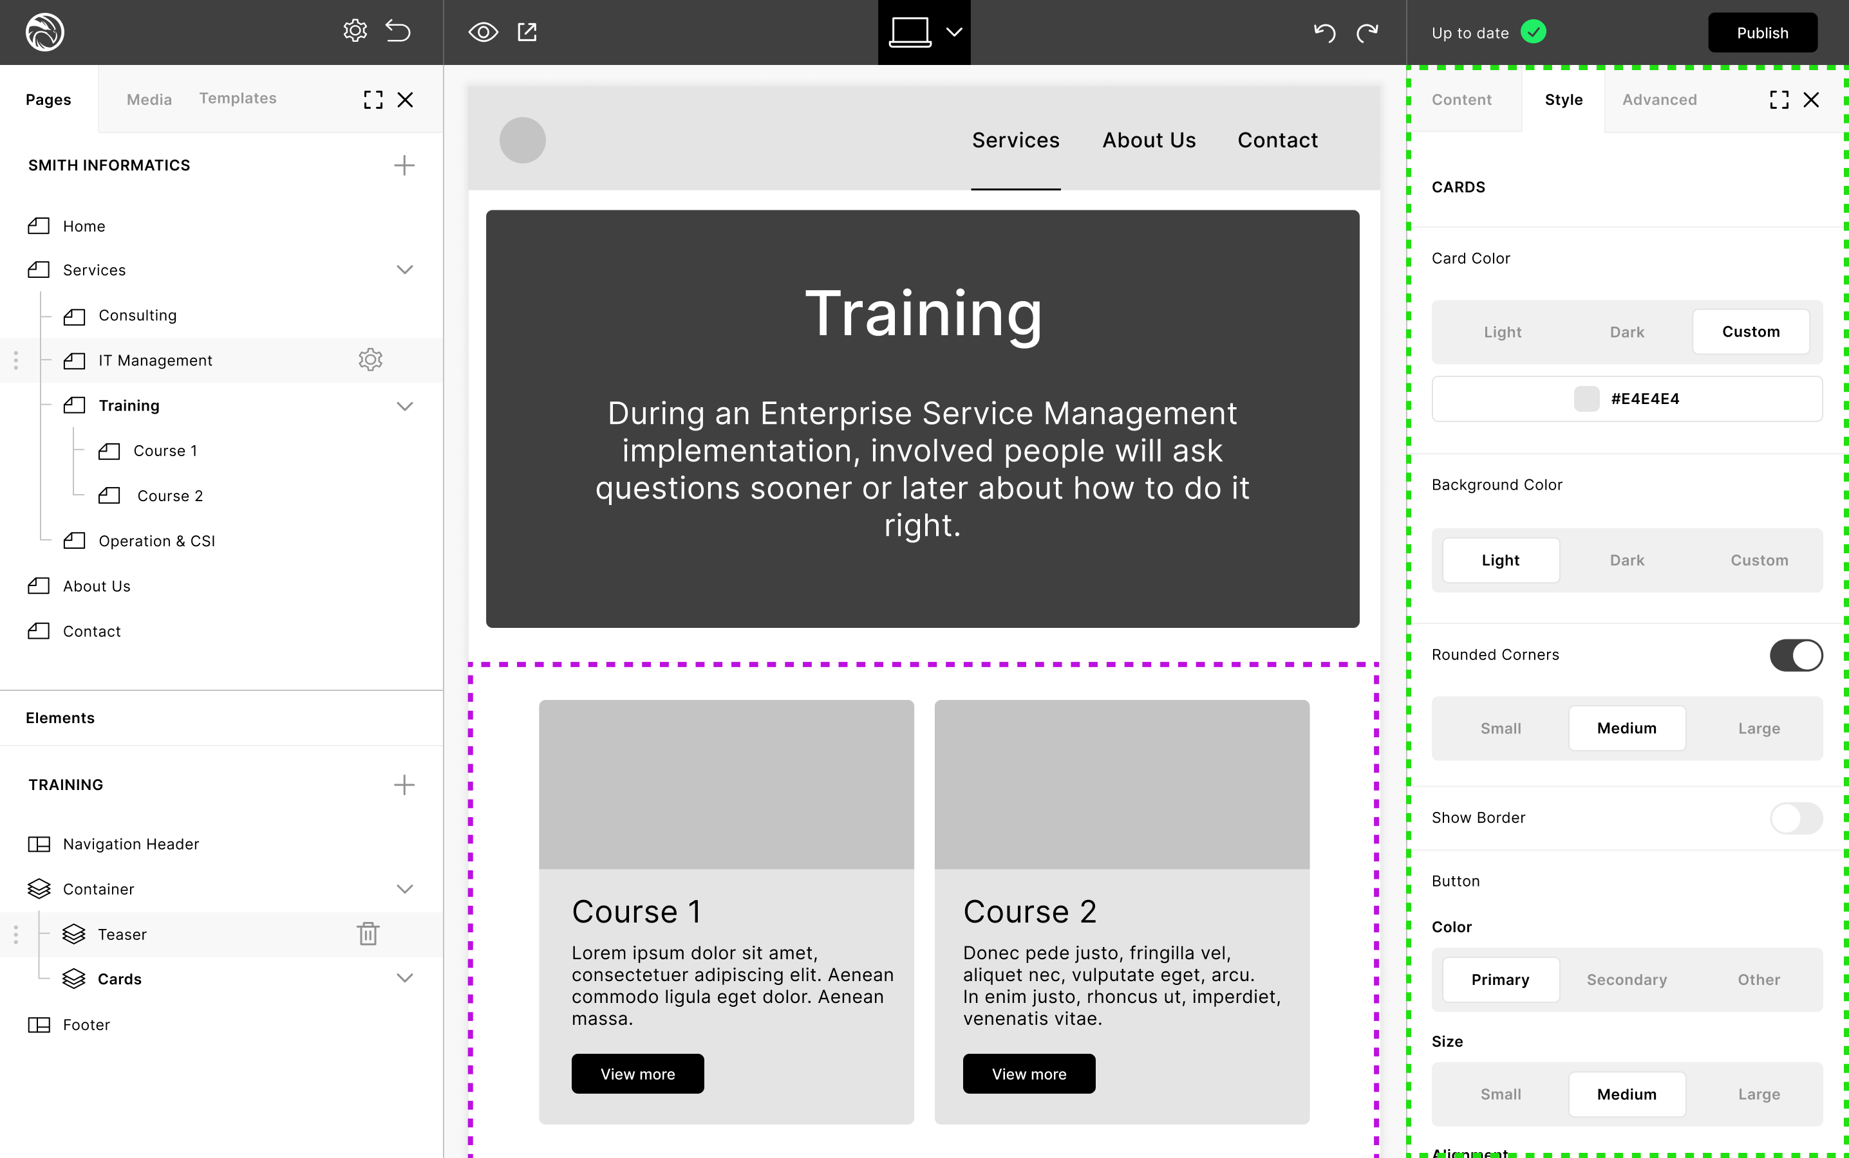The image size is (1849, 1158).
Task: Expand the Cards element chevron
Action: (404, 979)
